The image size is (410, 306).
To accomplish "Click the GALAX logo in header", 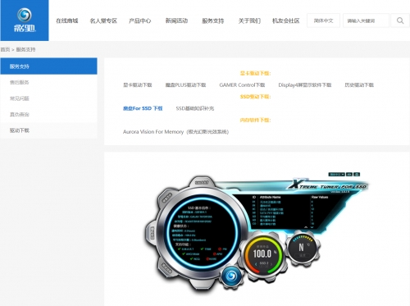I will point(25,21).
